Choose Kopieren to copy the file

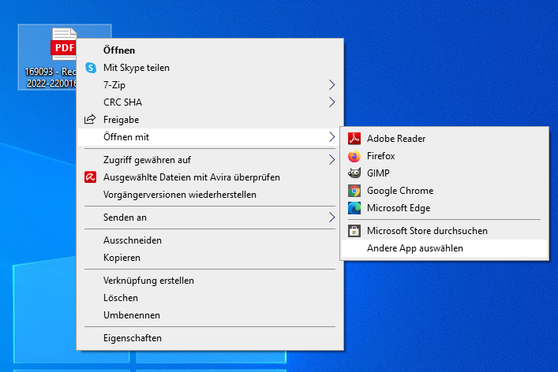[210, 258]
